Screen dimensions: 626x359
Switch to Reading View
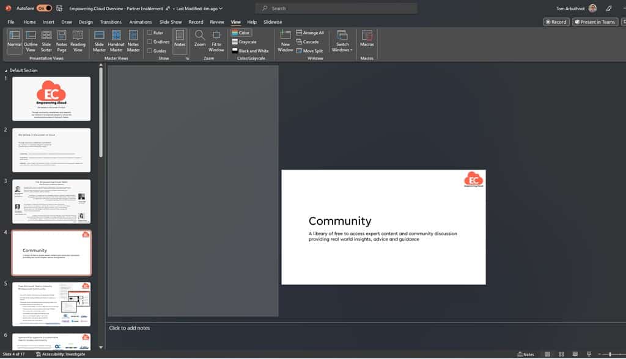(78, 42)
